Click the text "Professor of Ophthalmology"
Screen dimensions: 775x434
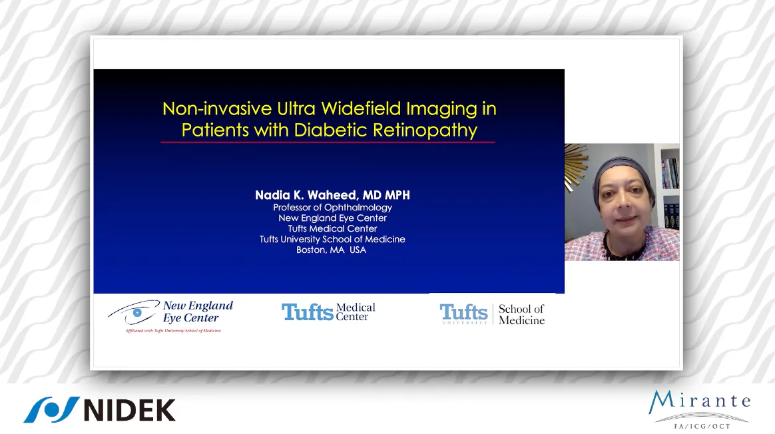[332, 208]
